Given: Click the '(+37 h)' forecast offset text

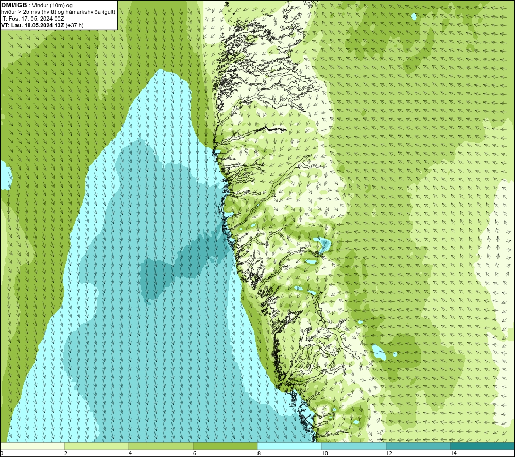Looking at the screenshot, I should click(75, 25).
